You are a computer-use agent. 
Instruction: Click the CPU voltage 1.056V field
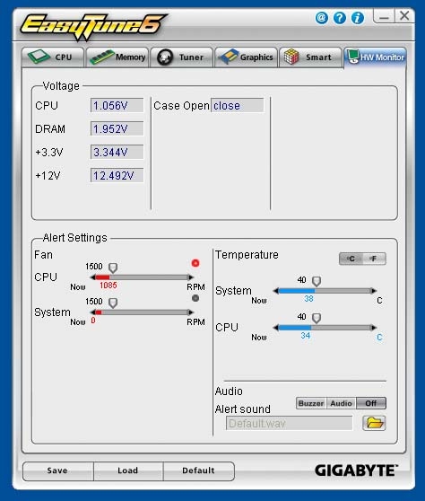117,105
